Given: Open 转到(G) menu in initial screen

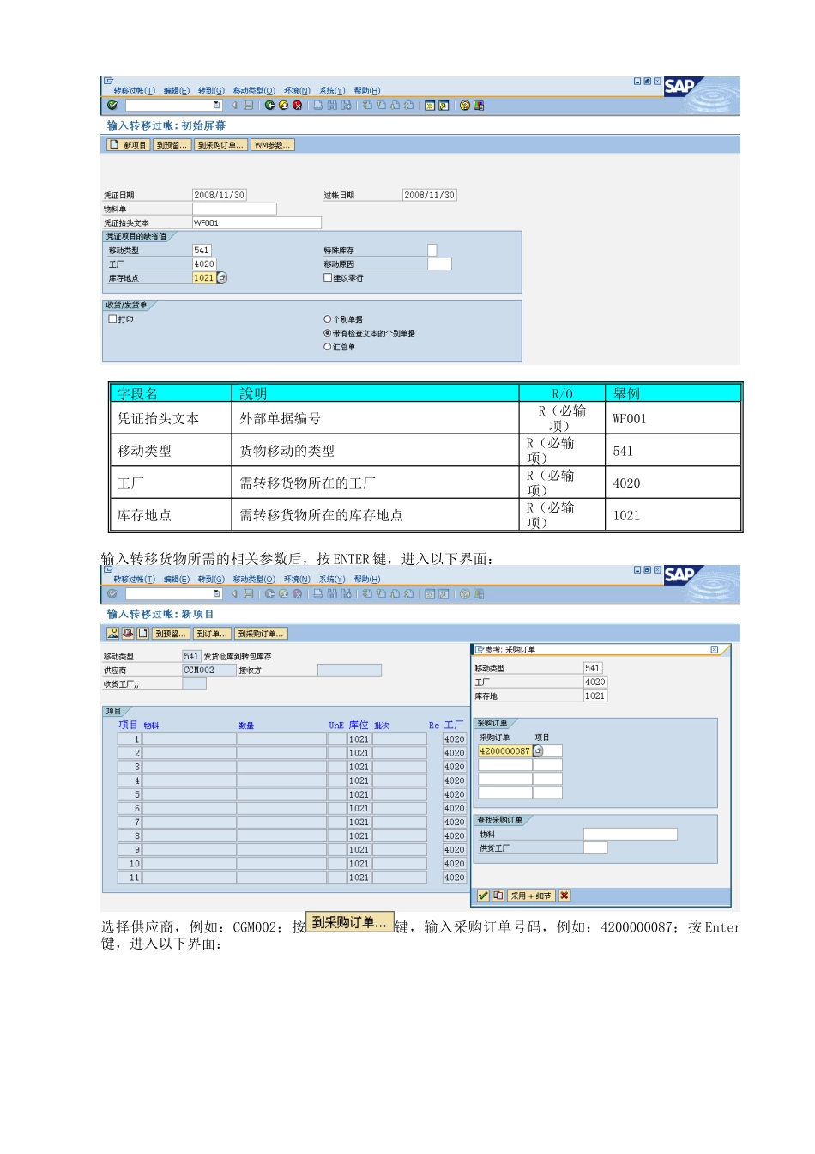Looking at the screenshot, I should click(211, 91).
